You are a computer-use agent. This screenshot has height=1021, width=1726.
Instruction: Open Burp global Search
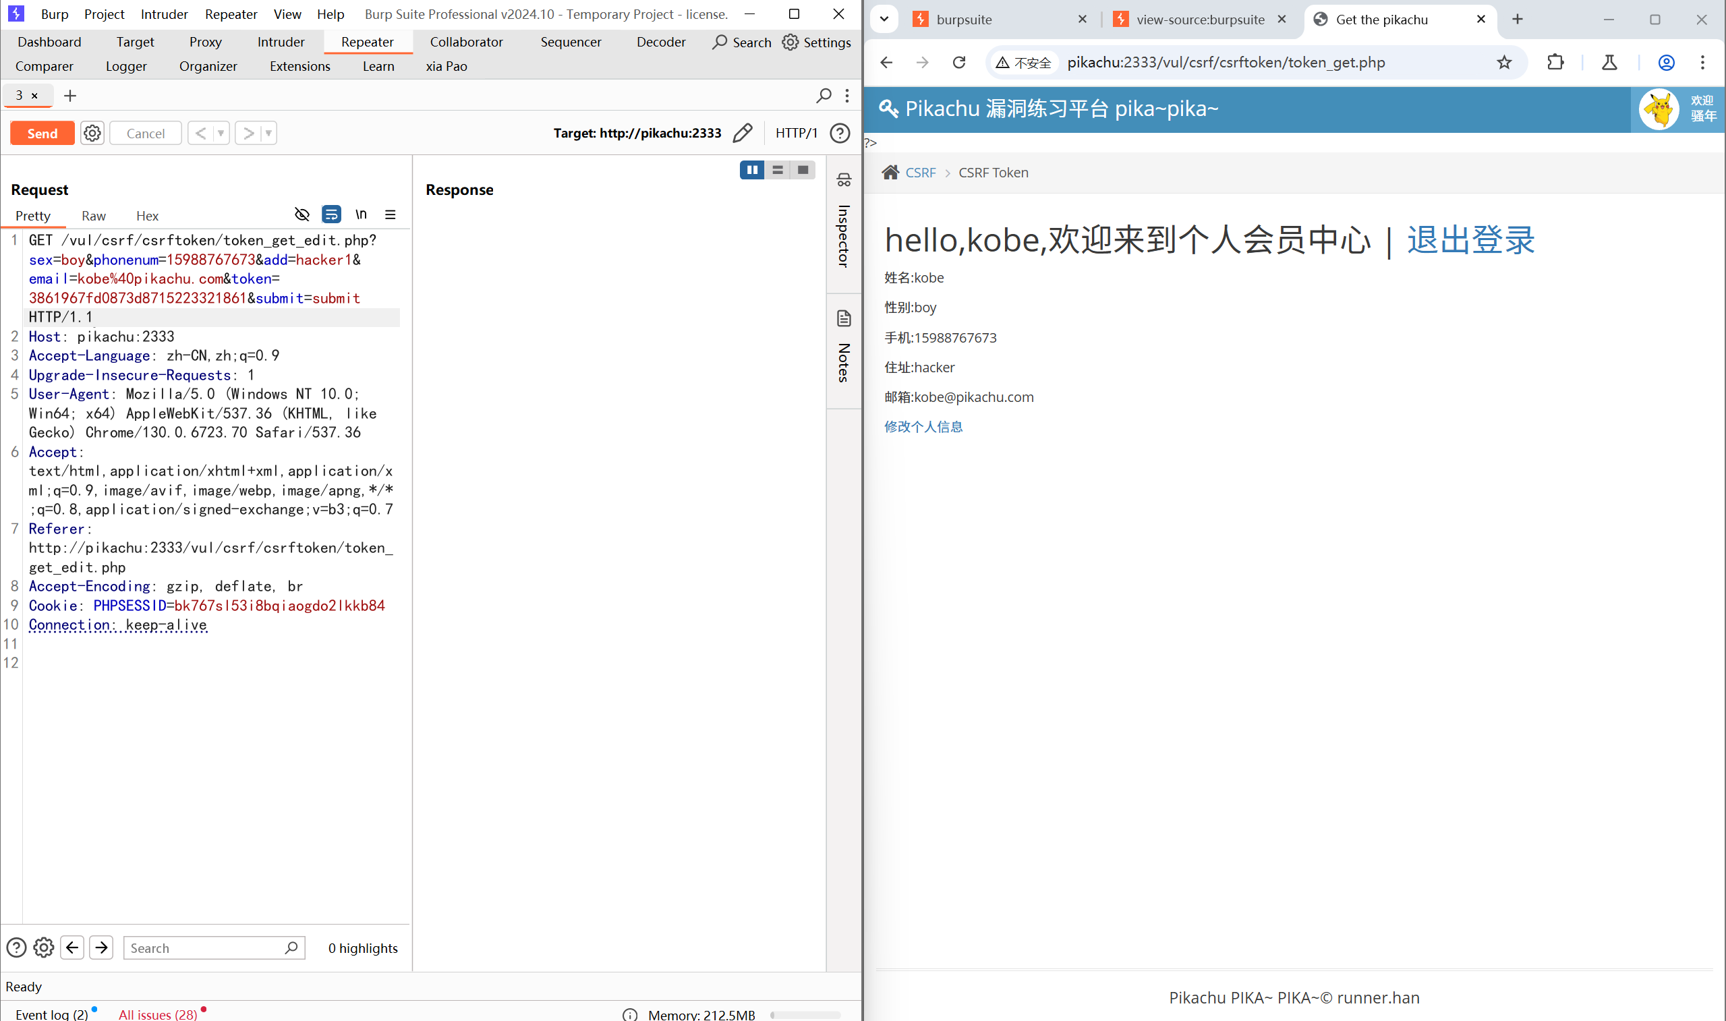741,42
